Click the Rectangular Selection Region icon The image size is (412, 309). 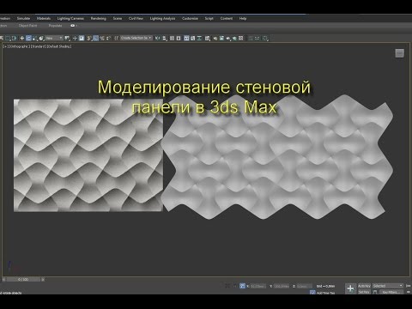tap(8, 38)
